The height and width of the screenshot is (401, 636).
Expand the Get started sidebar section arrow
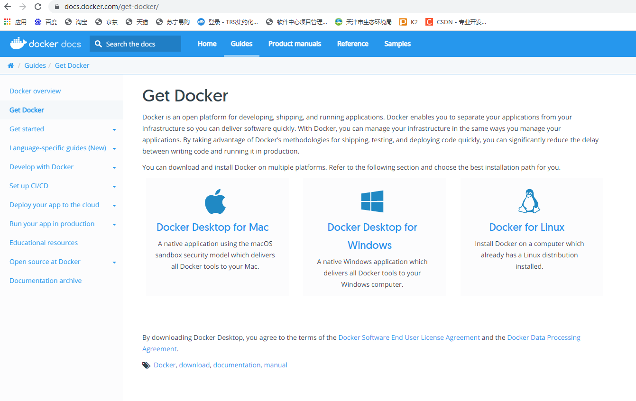tap(114, 129)
